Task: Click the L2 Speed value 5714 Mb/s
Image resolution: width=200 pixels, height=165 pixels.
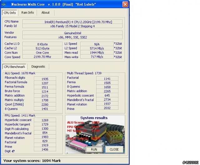Action: [x=97, y=48]
